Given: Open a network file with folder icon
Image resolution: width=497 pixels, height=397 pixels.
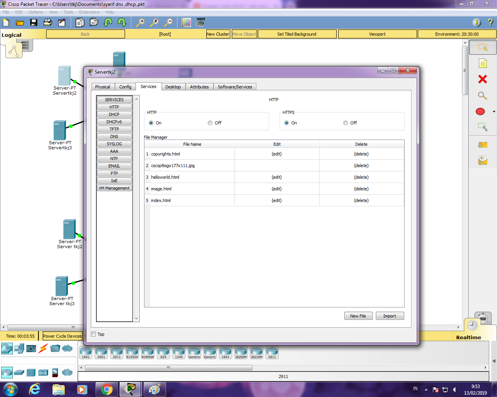Looking at the screenshot, I should coord(20,22).
